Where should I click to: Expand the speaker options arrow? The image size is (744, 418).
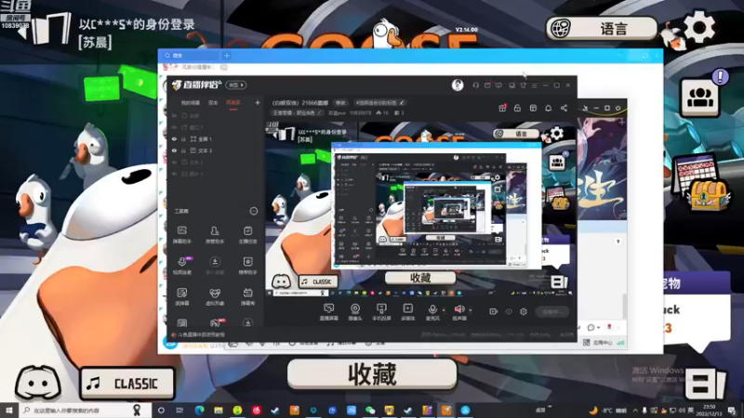[x=471, y=310]
